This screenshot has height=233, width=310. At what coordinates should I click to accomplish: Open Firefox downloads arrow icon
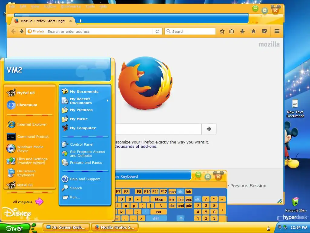pos(242,31)
